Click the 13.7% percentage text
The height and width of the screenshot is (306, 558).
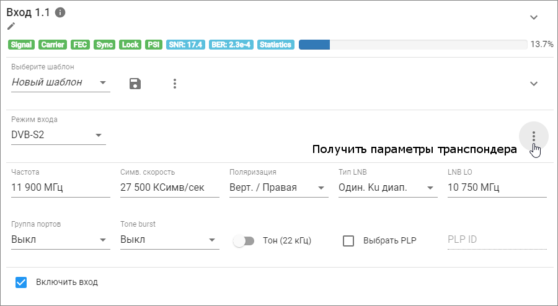pyautogui.click(x=542, y=45)
